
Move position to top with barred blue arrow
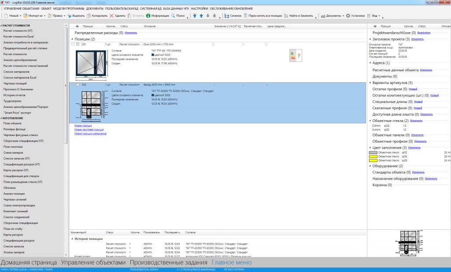click(195, 16)
